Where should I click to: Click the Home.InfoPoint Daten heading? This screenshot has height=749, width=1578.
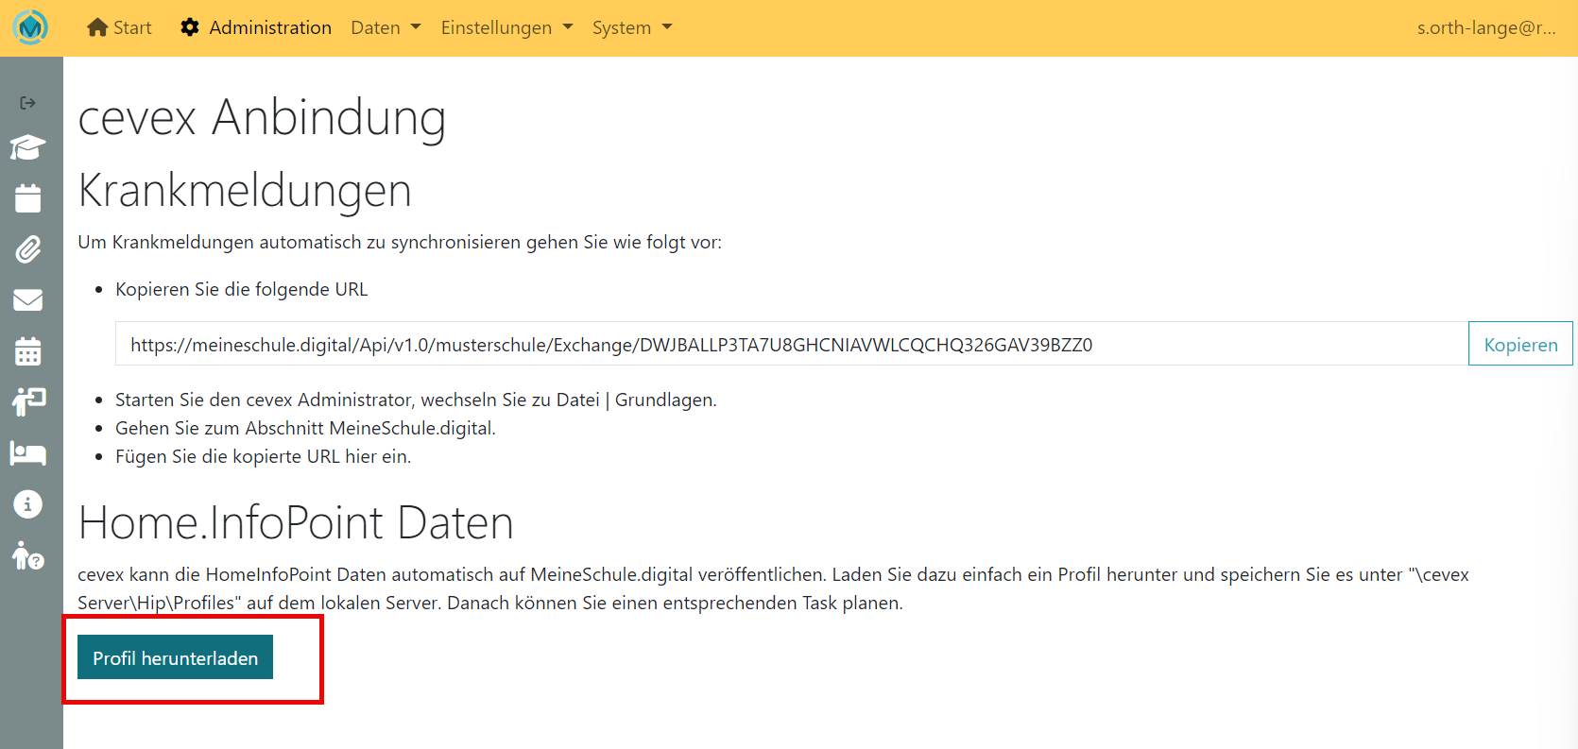296,522
